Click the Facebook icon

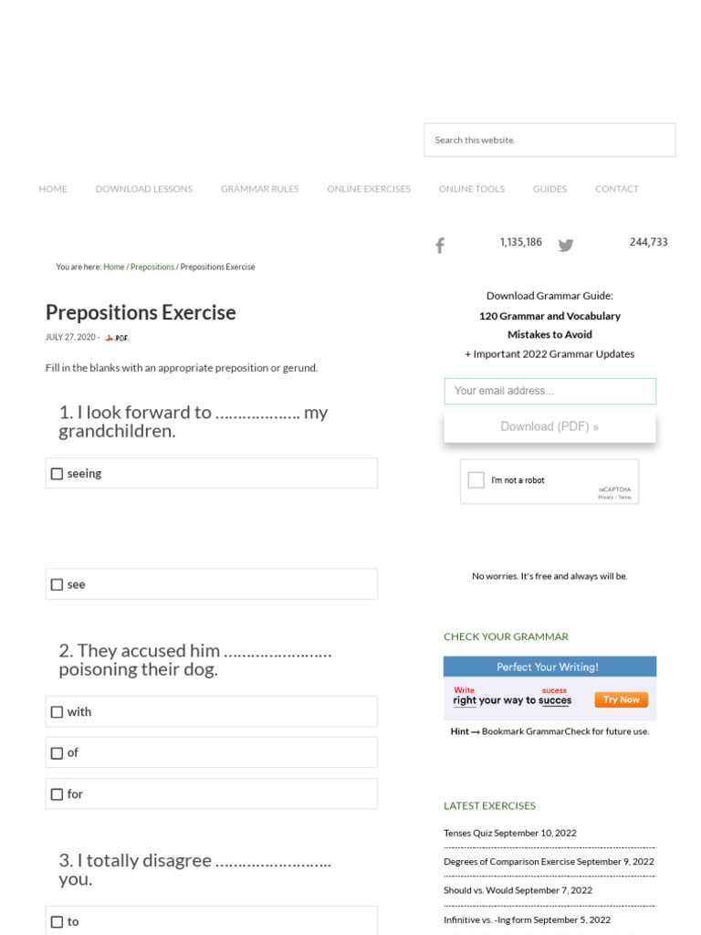pyautogui.click(x=440, y=245)
